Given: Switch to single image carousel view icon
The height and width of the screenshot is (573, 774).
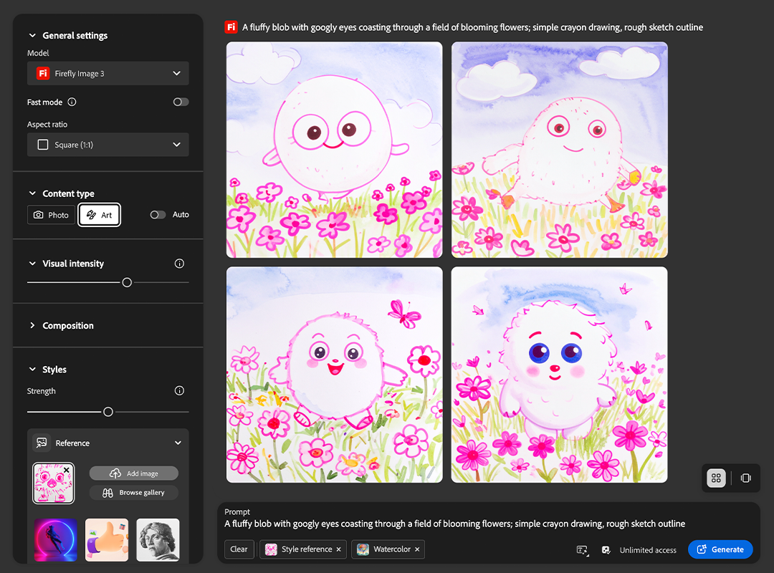Looking at the screenshot, I should point(745,478).
